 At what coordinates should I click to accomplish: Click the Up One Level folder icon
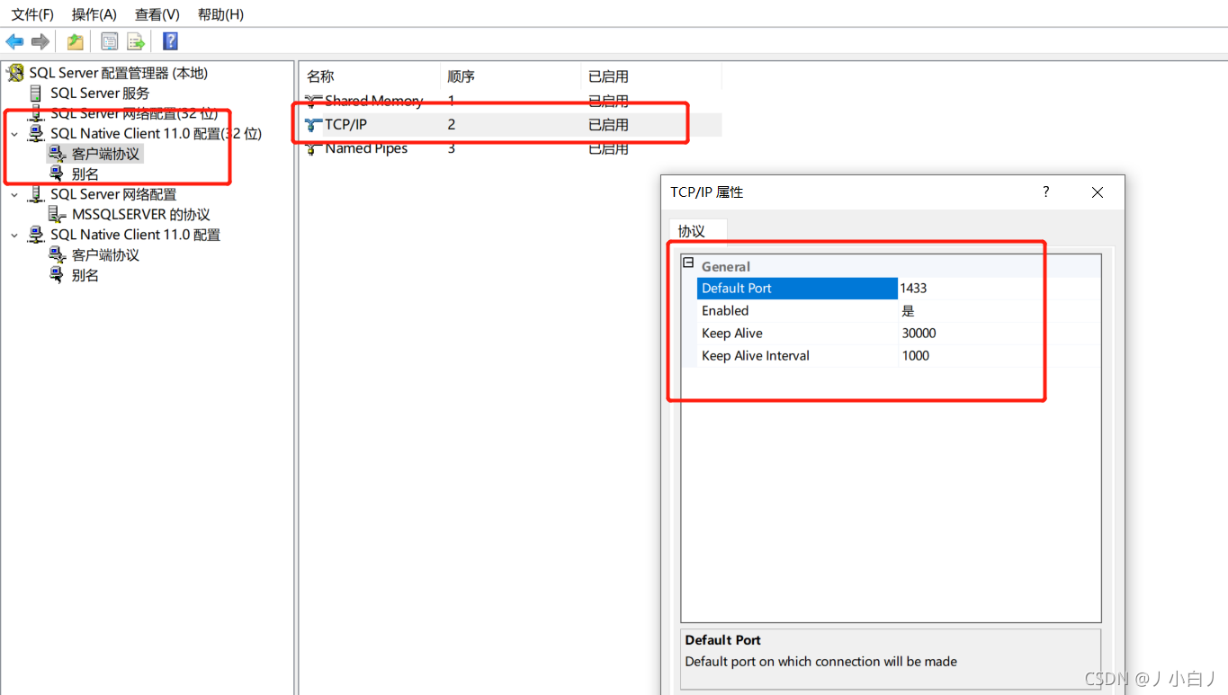click(x=76, y=41)
